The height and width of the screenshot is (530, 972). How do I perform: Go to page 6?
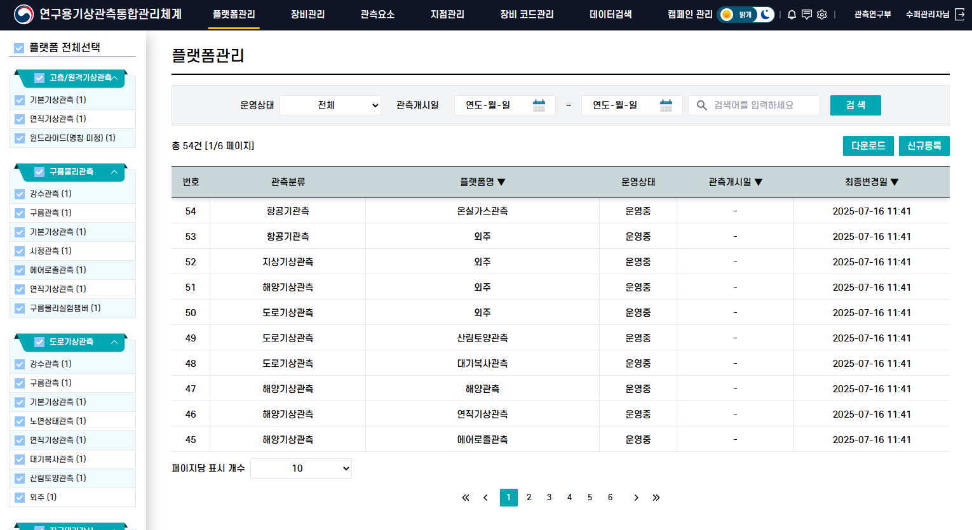click(x=611, y=498)
